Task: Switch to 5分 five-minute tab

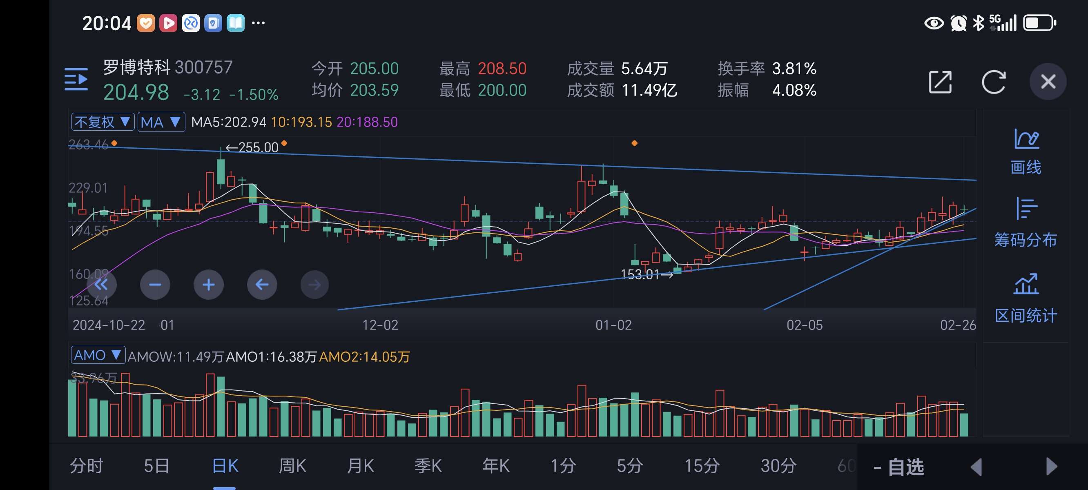Action: (x=630, y=466)
